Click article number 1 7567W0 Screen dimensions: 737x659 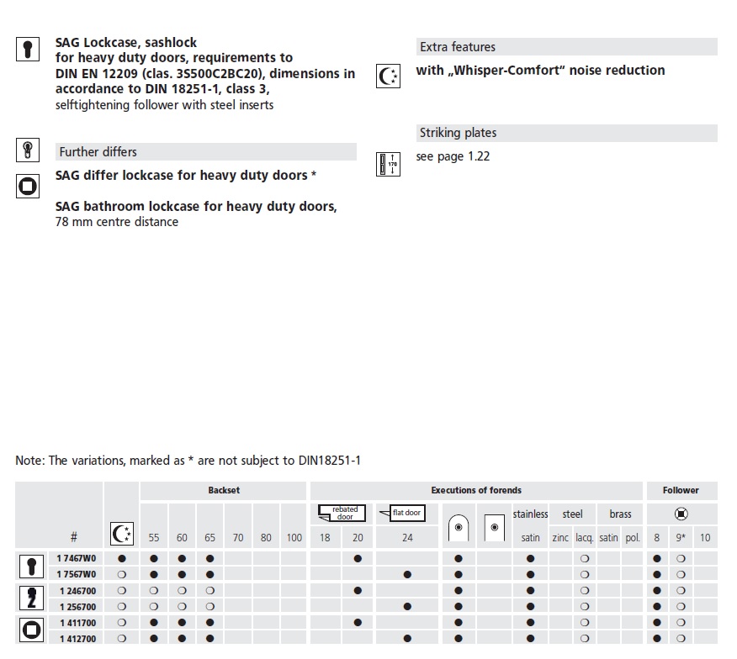77,574
